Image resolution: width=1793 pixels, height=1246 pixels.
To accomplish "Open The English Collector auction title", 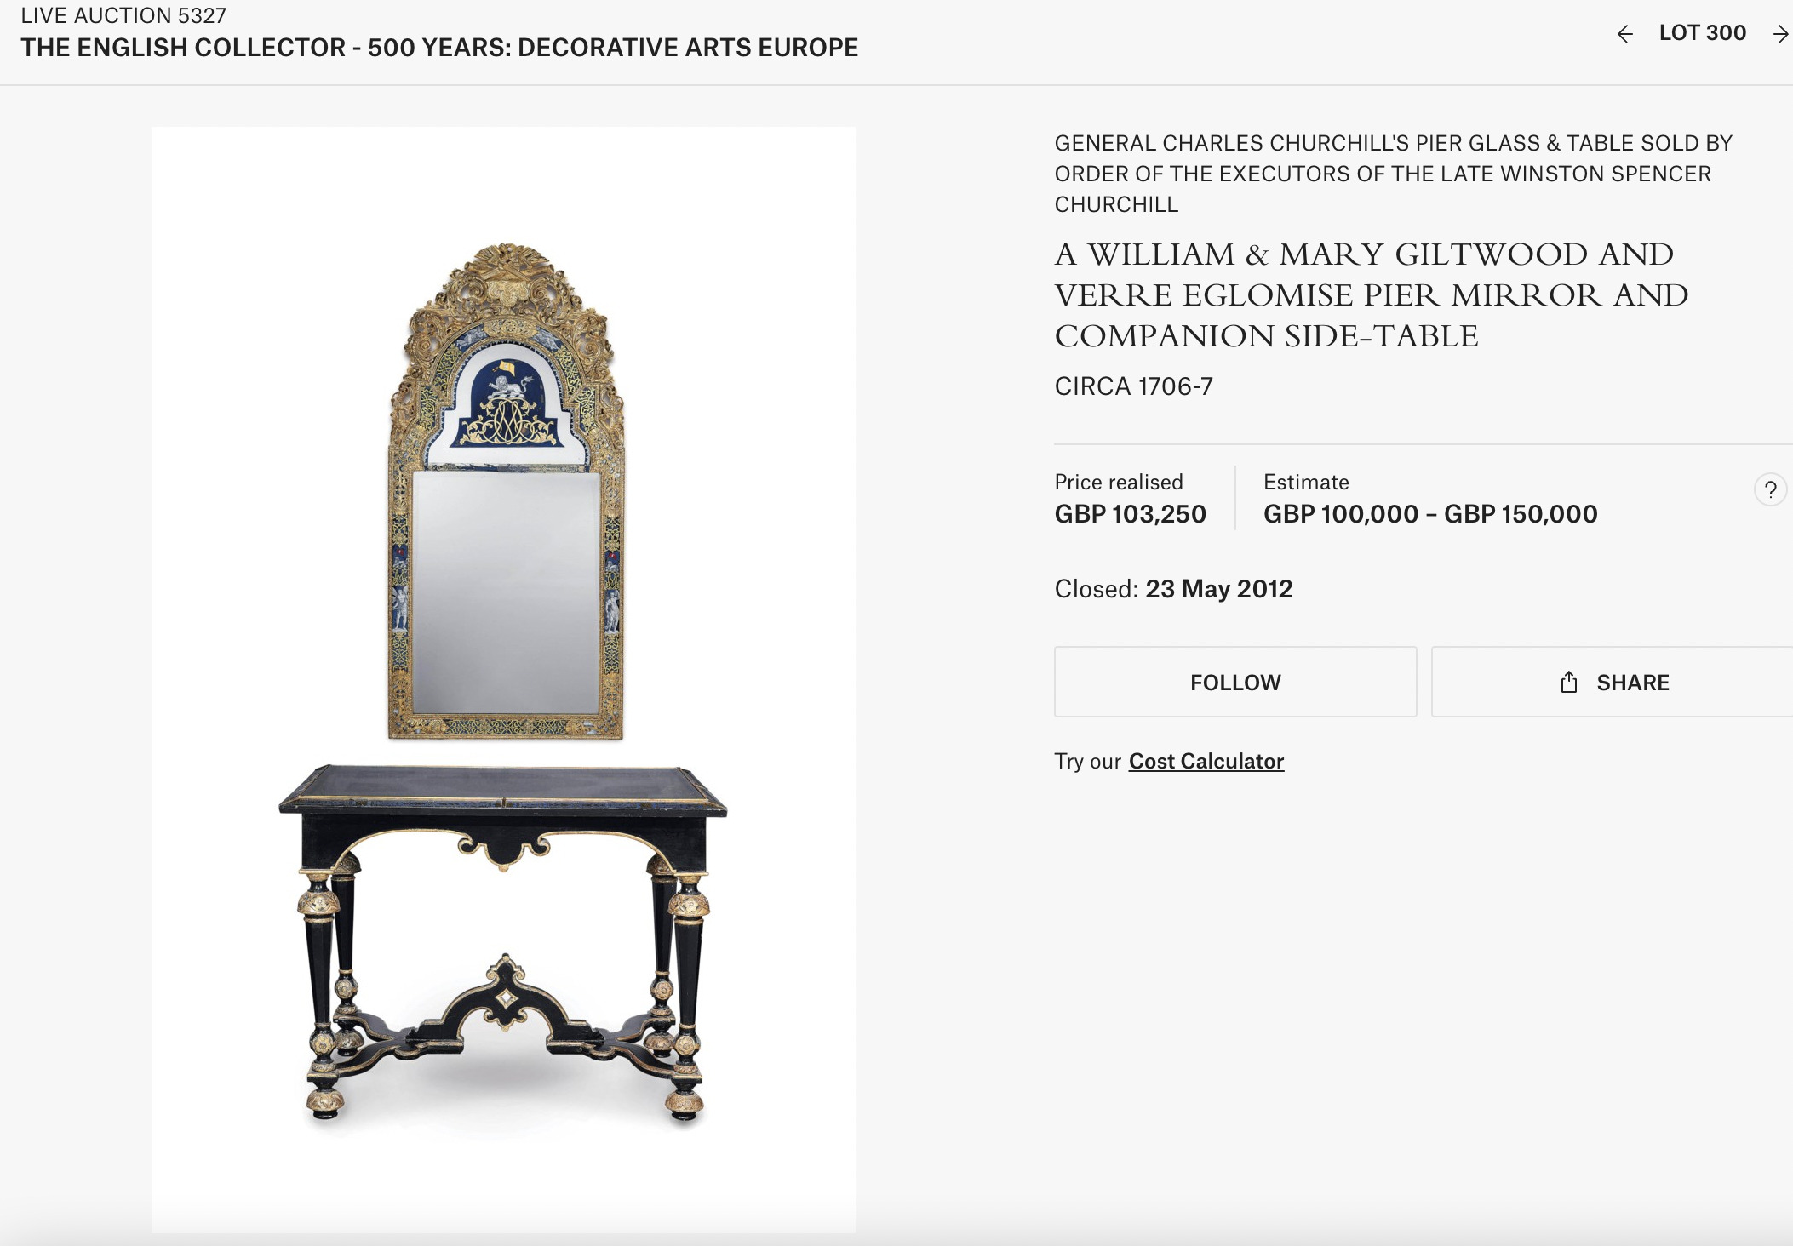I will [439, 48].
